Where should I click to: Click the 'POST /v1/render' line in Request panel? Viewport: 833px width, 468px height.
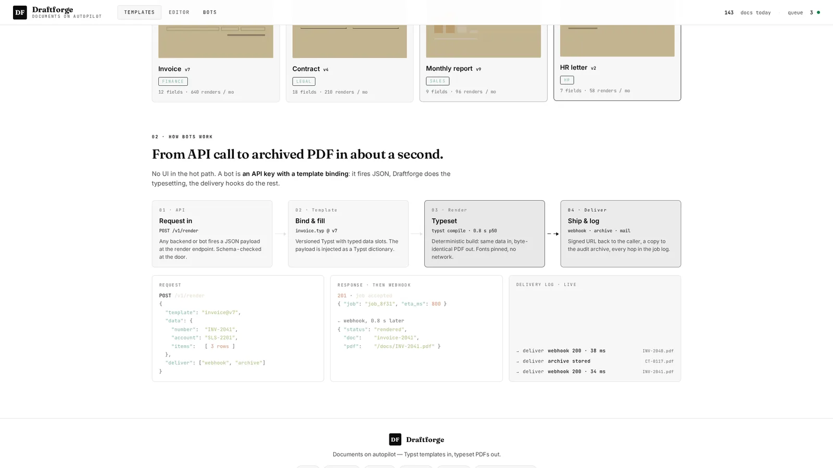[182, 295]
